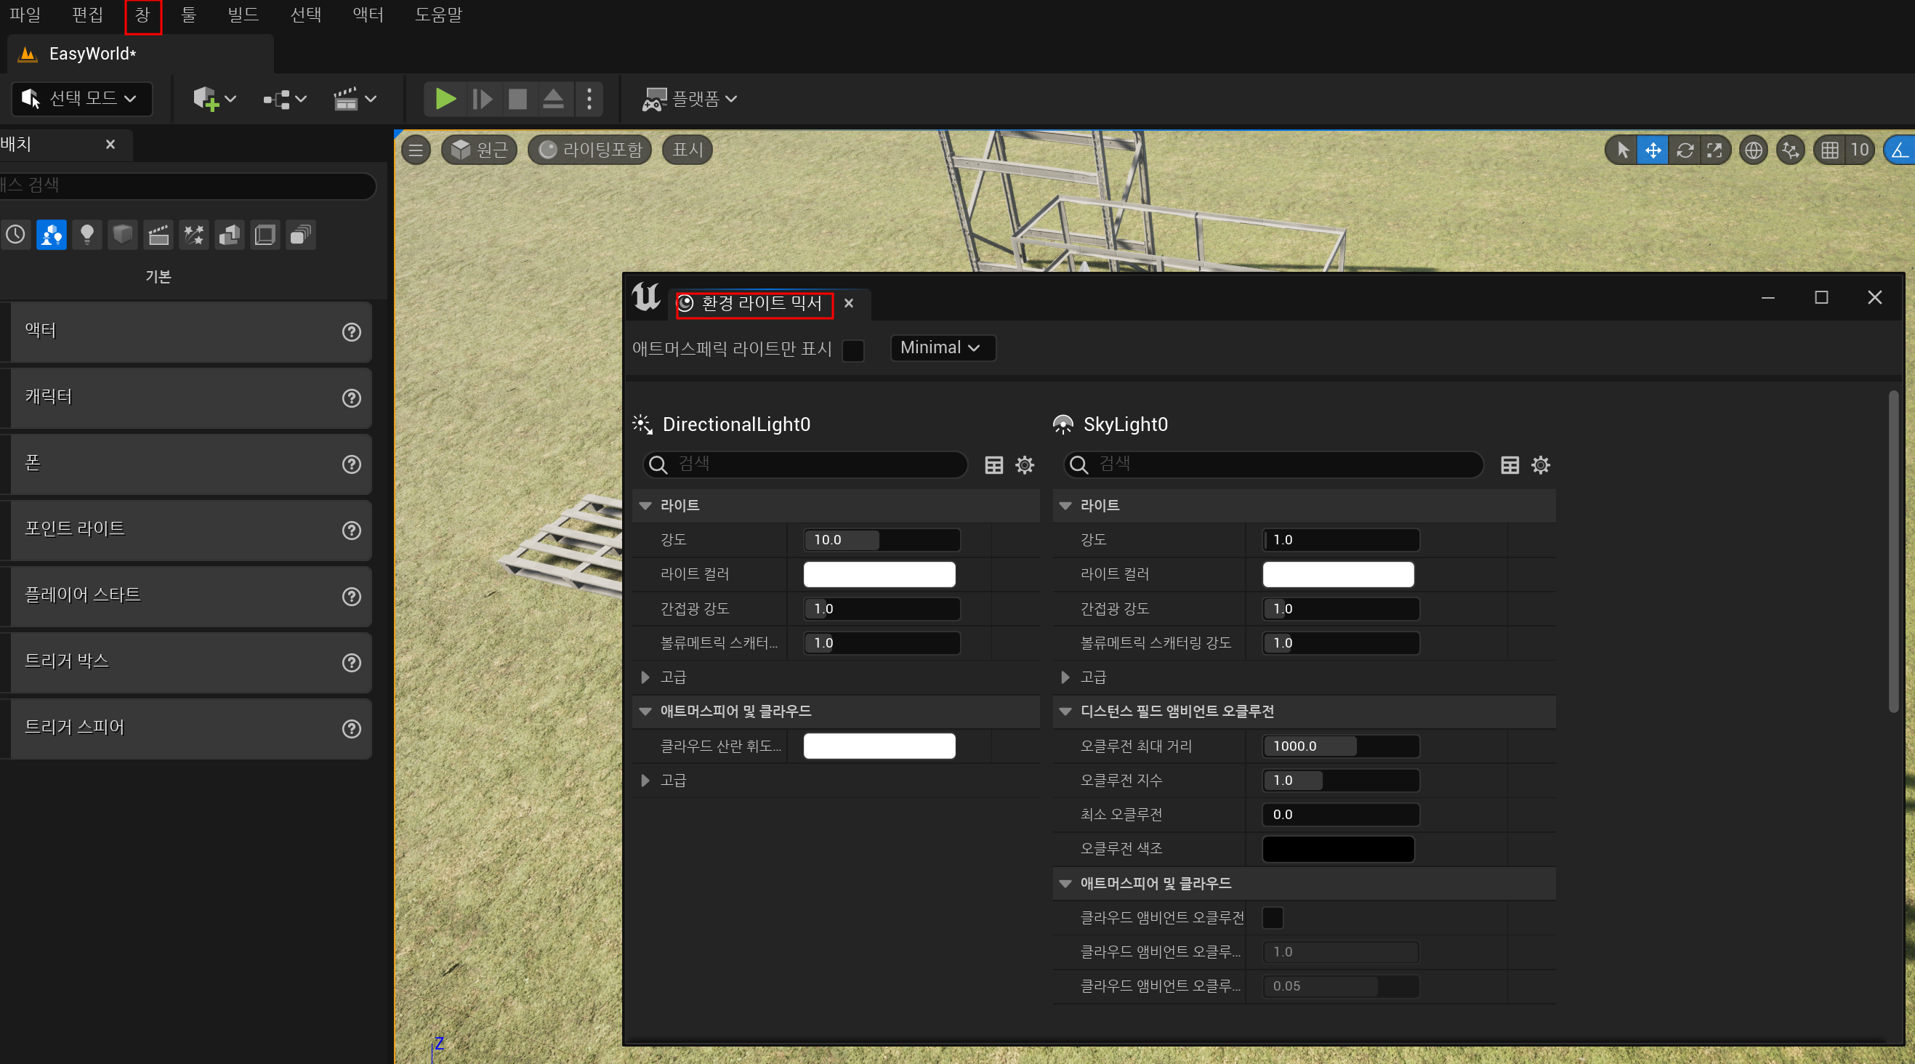This screenshot has width=1915, height=1064.
Task: Click help icon next to 포인트 라이트
Action: point(351,530)
